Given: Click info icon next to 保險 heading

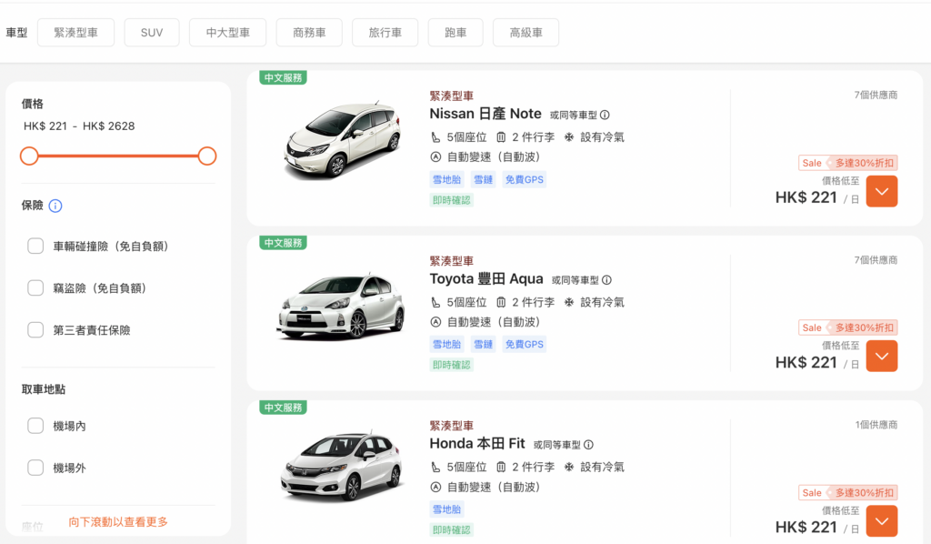Looking at the screenshot, I should [55, 206].
